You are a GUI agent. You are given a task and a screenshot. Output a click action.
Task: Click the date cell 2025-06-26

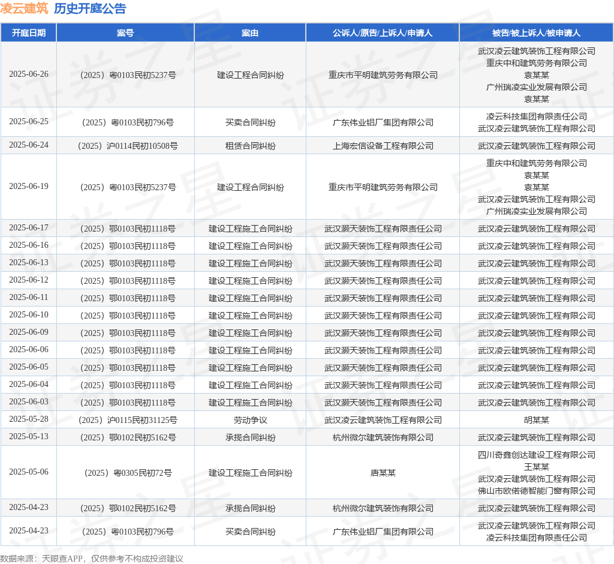pos(29,74)
